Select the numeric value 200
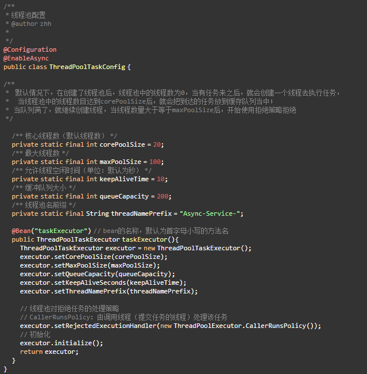This screenshot has width=367, height=374. (163, 196)
